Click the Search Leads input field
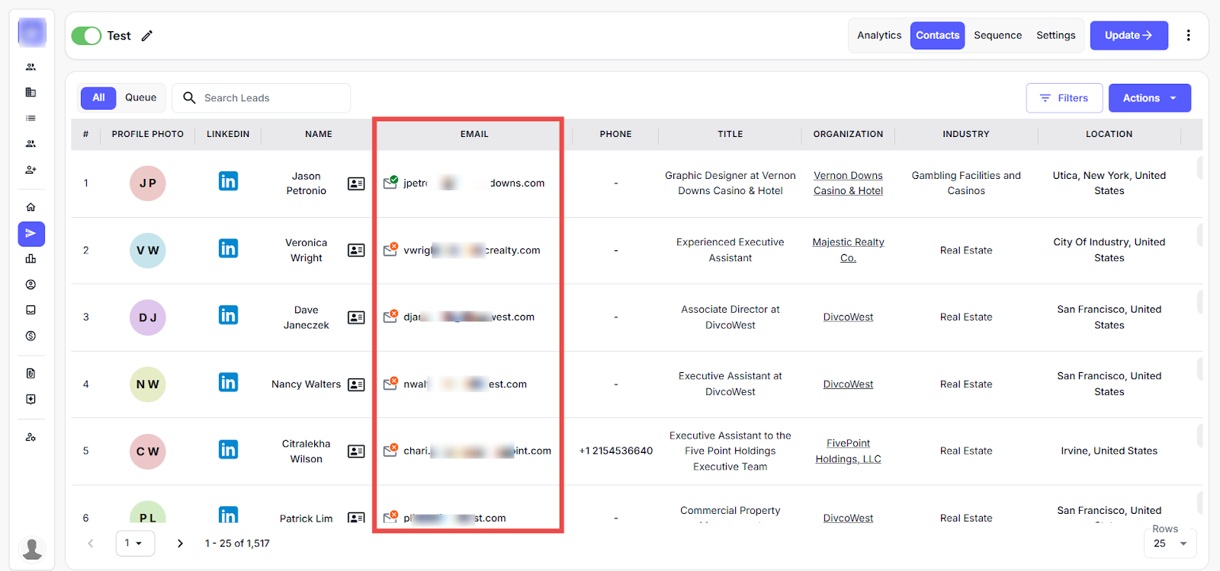The height and width of the screenshot is (571, 1220). click(267, 98)
